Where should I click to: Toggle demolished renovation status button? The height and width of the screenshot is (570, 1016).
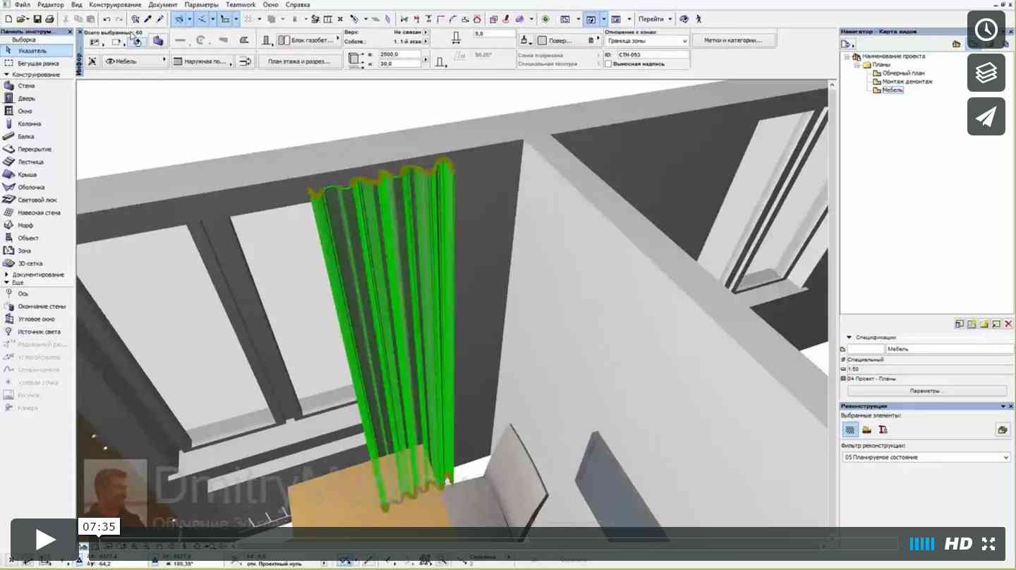tap(867, 430)
